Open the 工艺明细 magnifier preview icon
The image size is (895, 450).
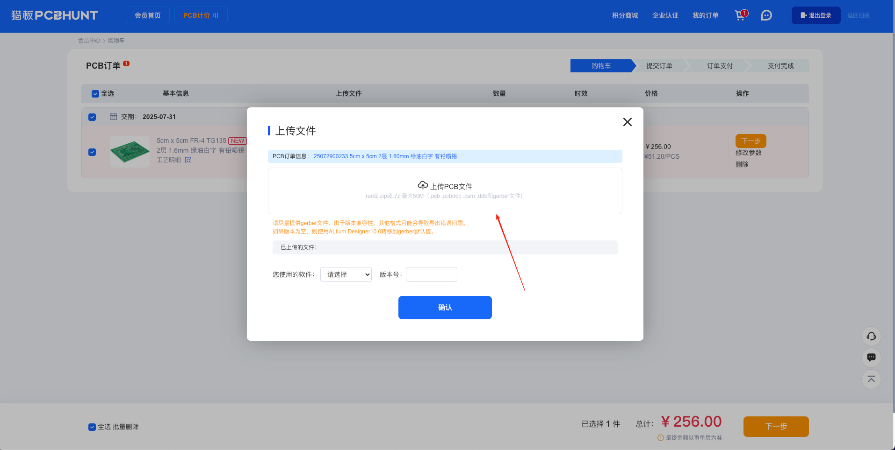pyautogui.click(x=188, y=160)
